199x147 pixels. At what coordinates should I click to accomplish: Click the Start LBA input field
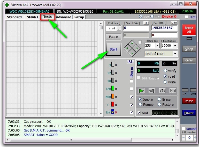pos(136,28)
